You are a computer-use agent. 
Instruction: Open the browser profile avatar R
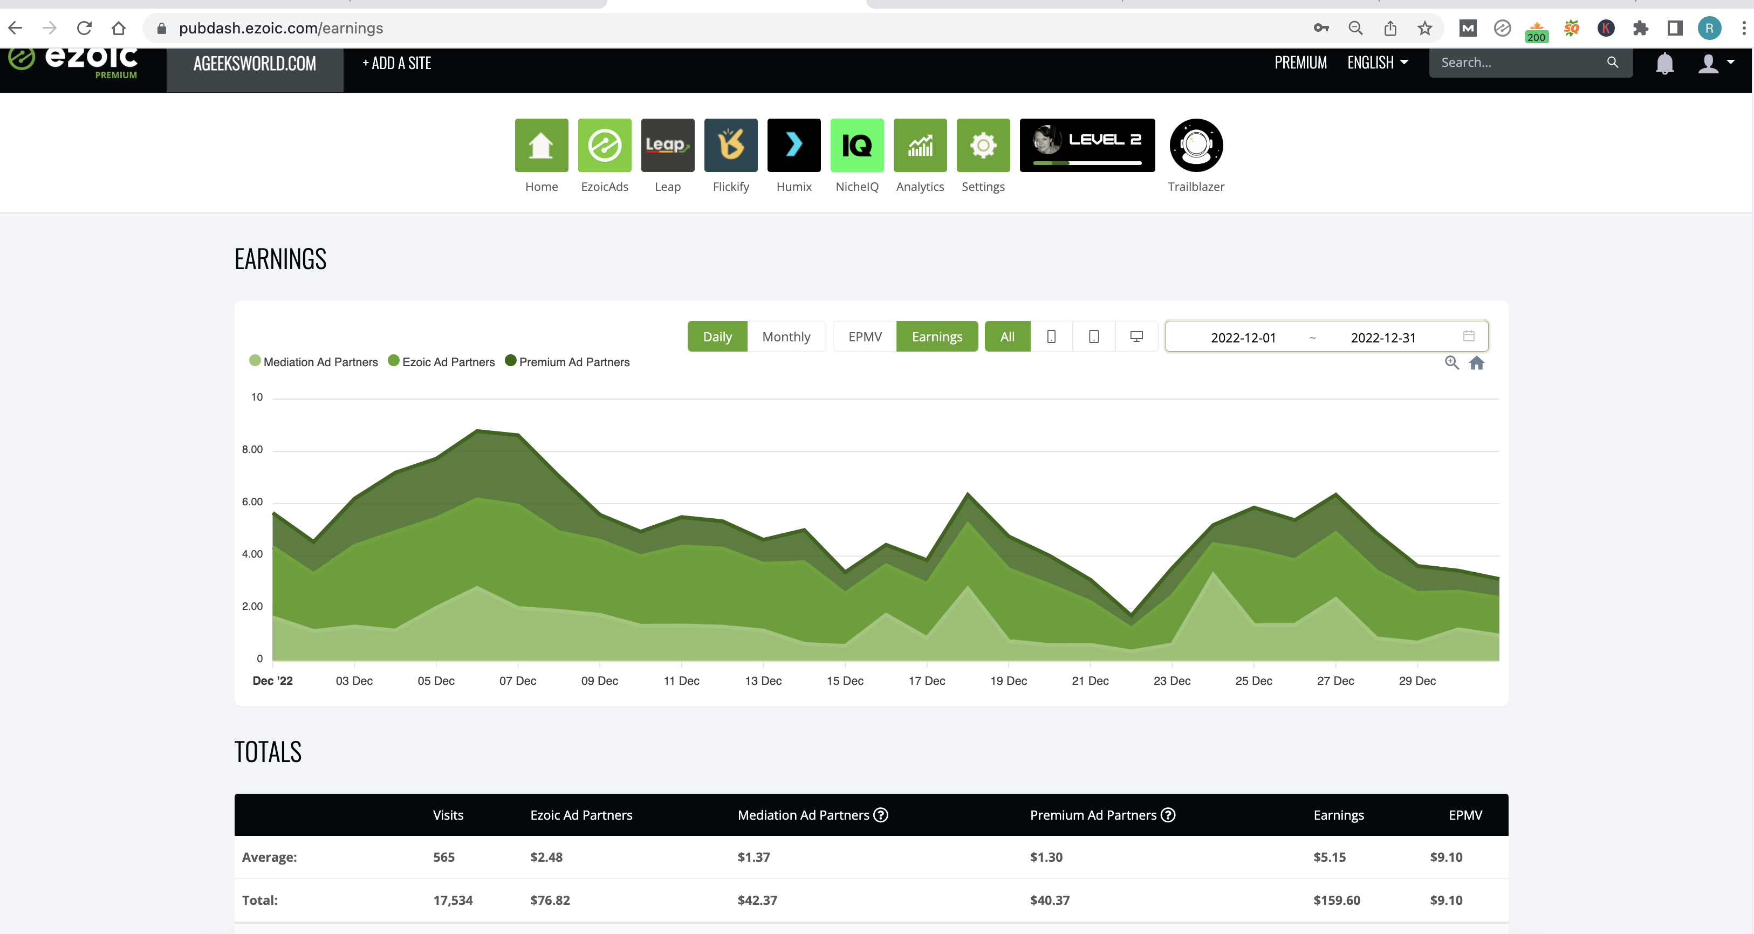point(1709,28)
